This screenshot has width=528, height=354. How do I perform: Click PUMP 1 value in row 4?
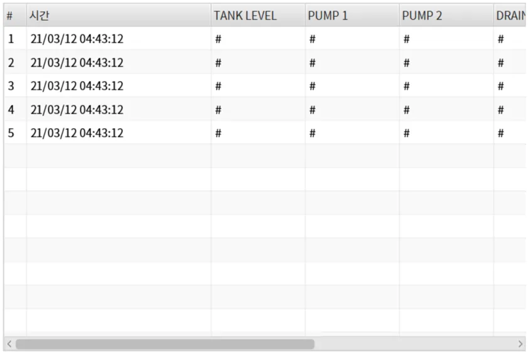coord(313,110)
